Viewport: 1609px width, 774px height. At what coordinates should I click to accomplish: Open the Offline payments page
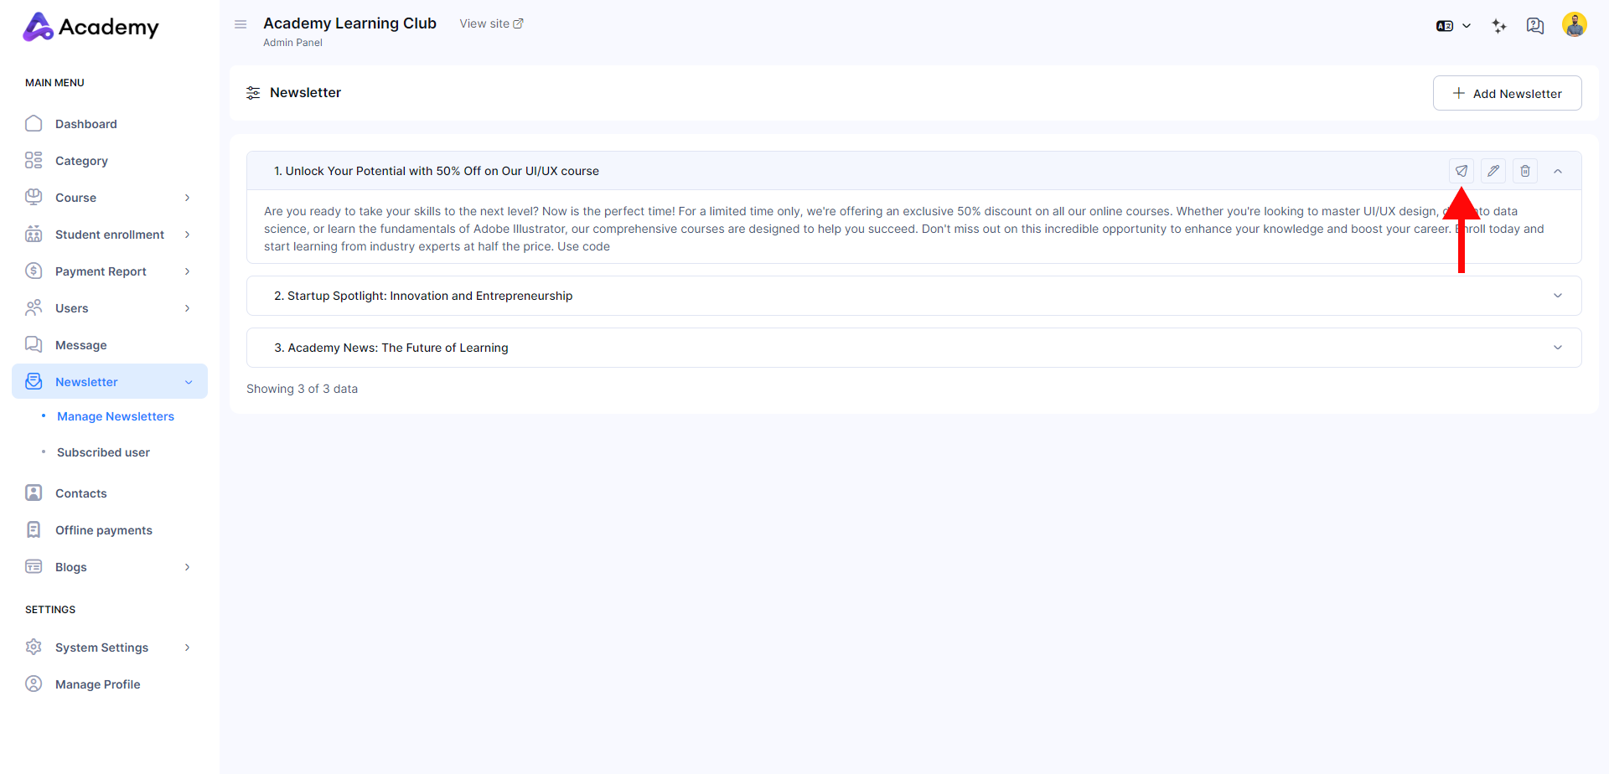(x=103, y=530)
